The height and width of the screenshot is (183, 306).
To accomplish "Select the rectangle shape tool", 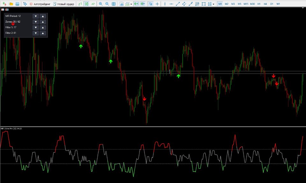I will pos(204,4).
